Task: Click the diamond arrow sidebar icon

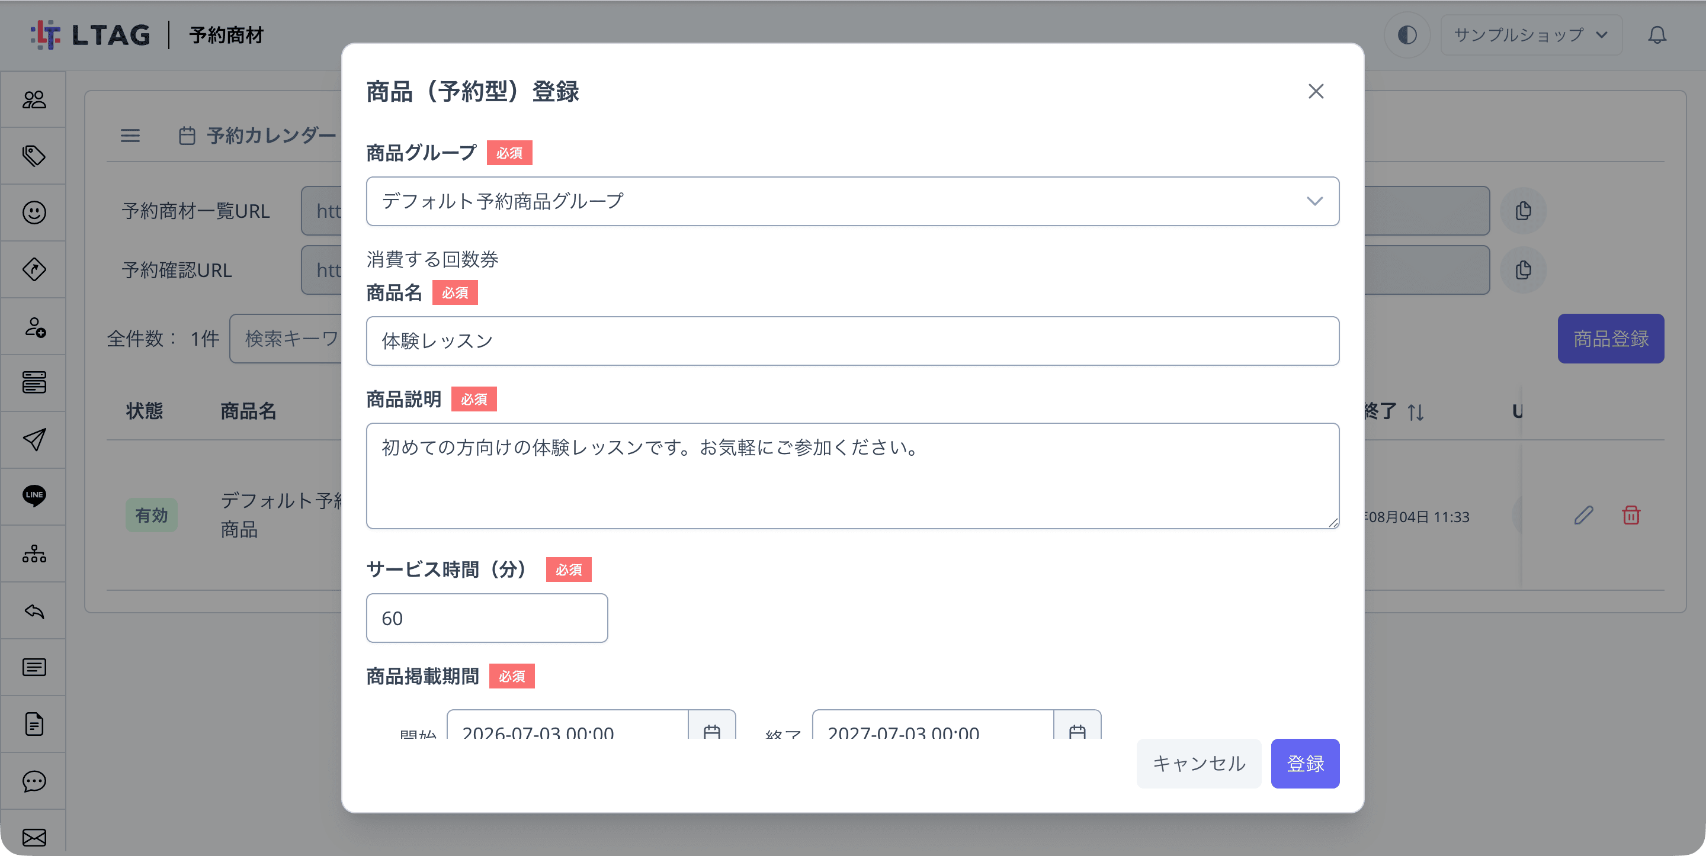Action: 34,269
